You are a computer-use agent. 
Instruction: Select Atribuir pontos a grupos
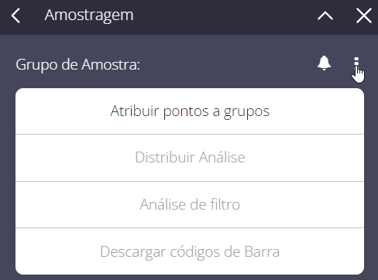point(190,111)
